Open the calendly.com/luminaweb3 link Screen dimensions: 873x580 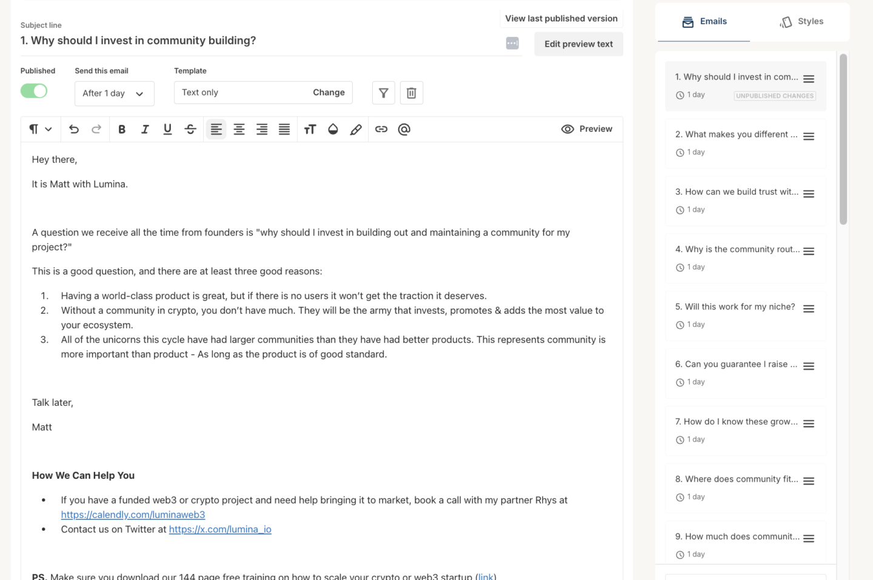click(133, 514)
